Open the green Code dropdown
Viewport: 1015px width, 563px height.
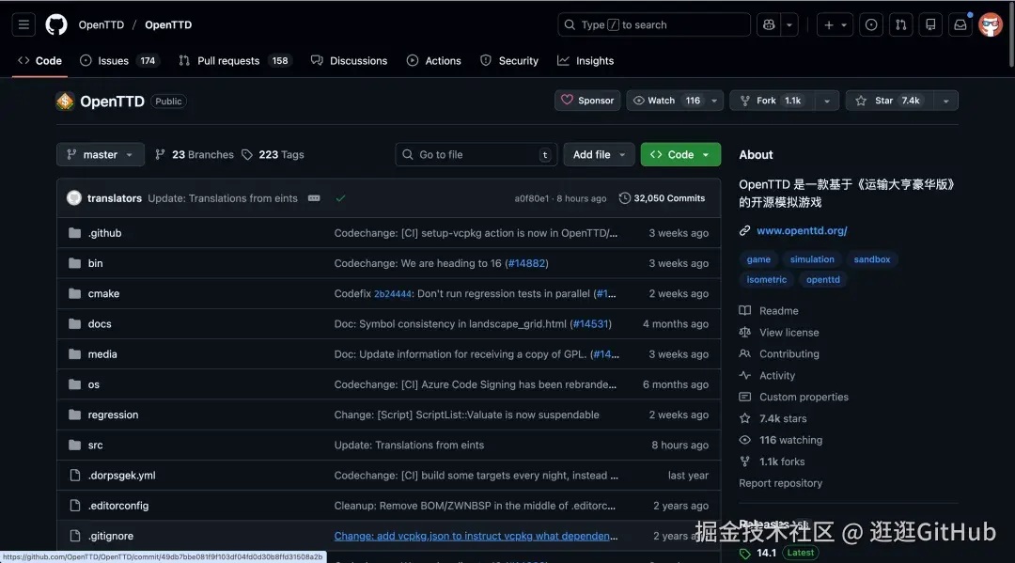click(680, 155)
